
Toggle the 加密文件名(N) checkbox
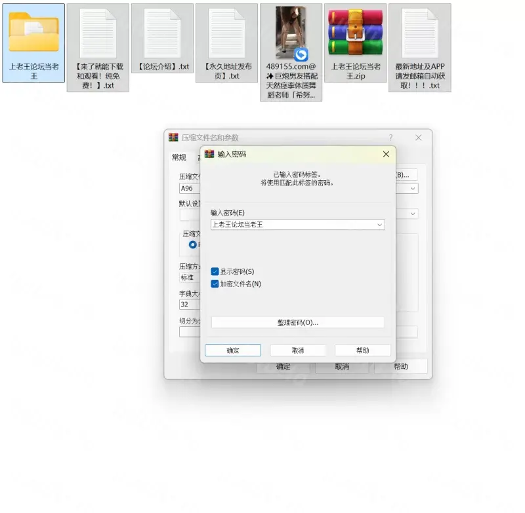pos(215,284)
